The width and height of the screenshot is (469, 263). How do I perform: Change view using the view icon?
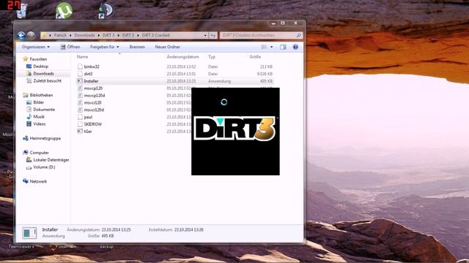click(264, 47)
